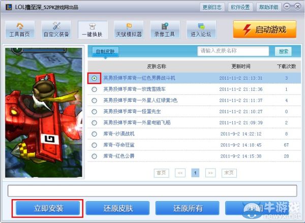Screen dimensions: 305x223
Task: Select radio for 怪蛋先生 skin
Action: [95, 112]
